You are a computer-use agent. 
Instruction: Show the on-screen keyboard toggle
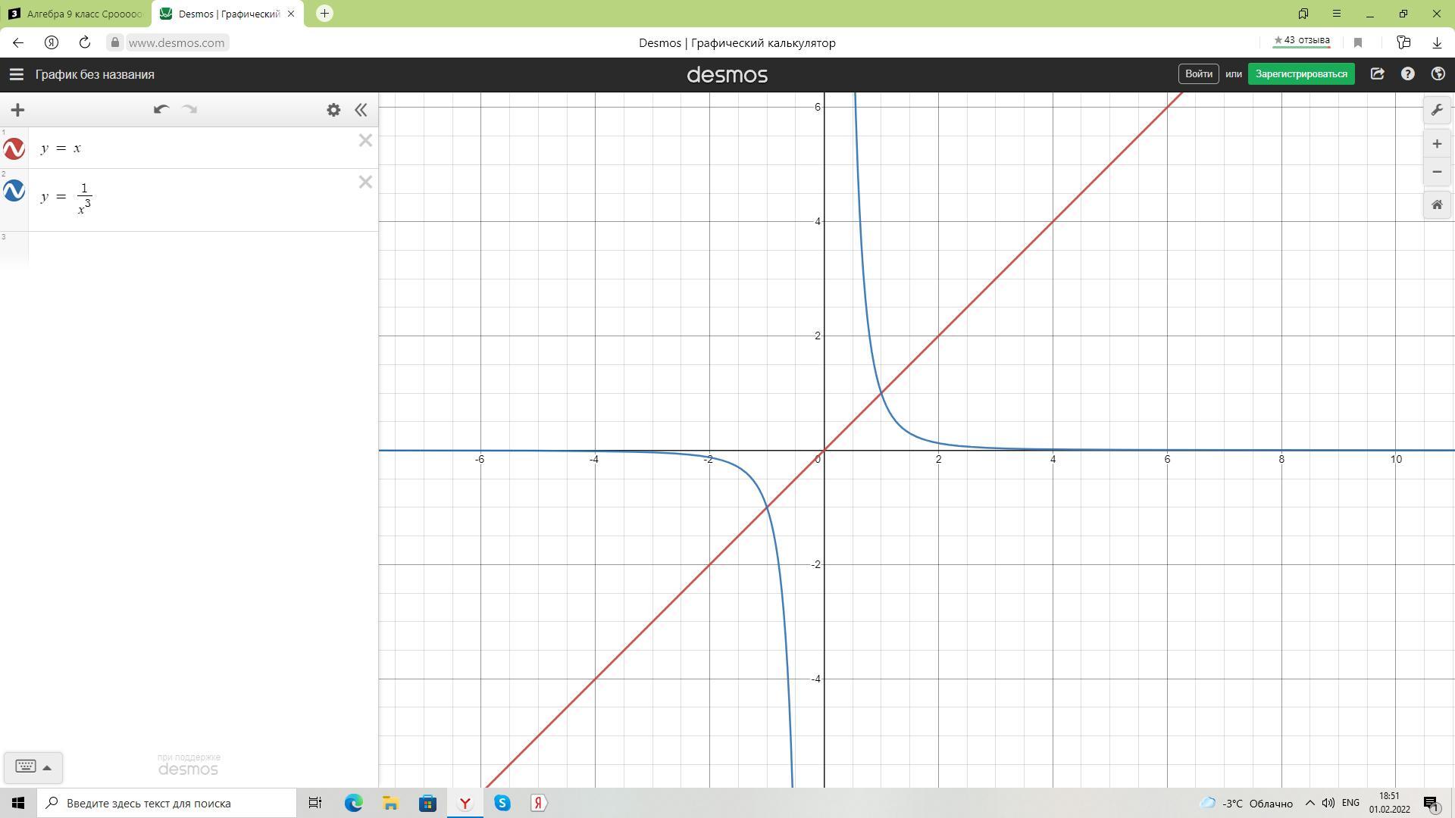coord(33,766)
